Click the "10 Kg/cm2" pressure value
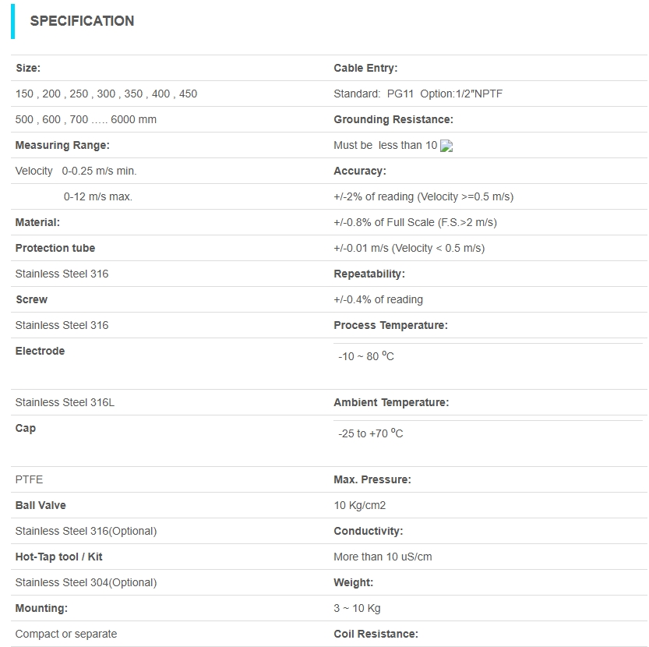Viewport: 649px width, 647px height. pos(360,505)
